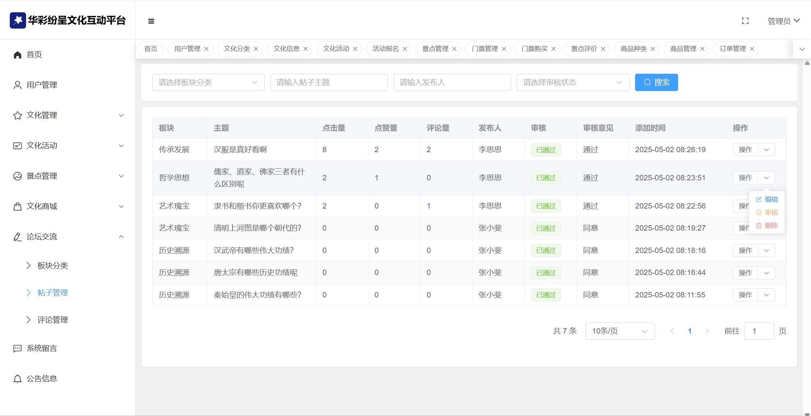This screenshot has height=416, width=811.
Task: Expand the 文化商城 sidebar menu
Action: [x=68, y=206]
